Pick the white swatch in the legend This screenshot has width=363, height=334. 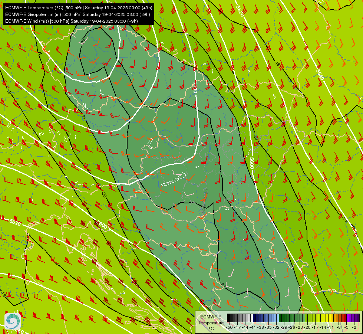252,318
